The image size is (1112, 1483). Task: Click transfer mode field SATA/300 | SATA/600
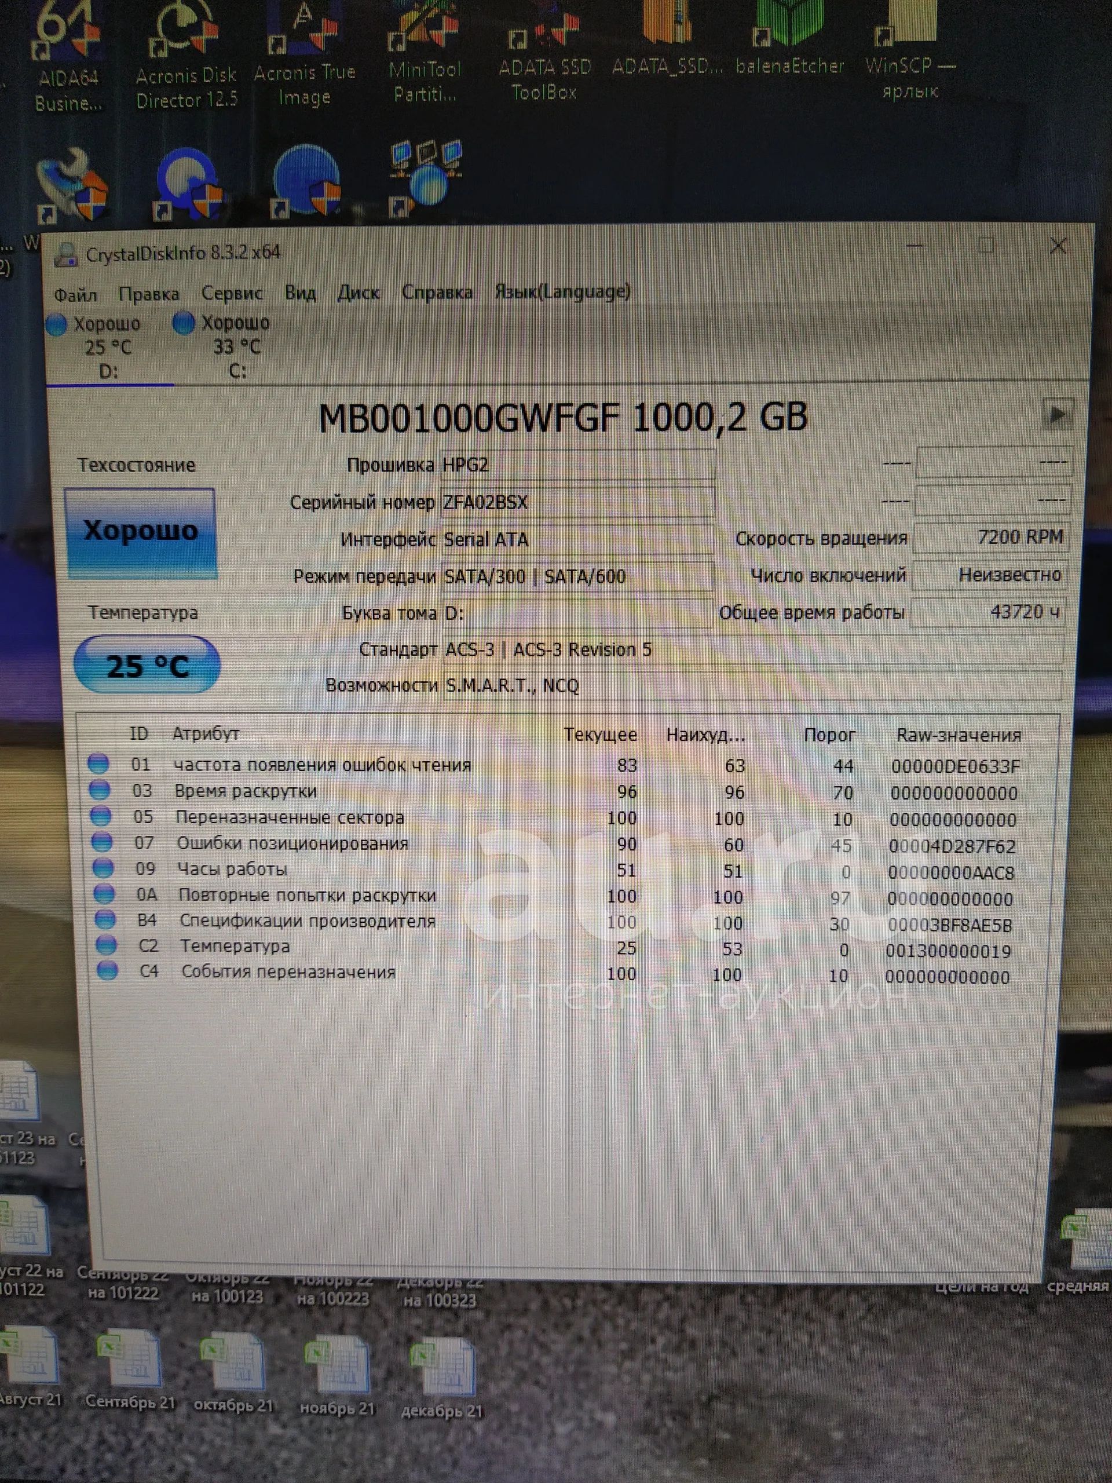(578, 576)
